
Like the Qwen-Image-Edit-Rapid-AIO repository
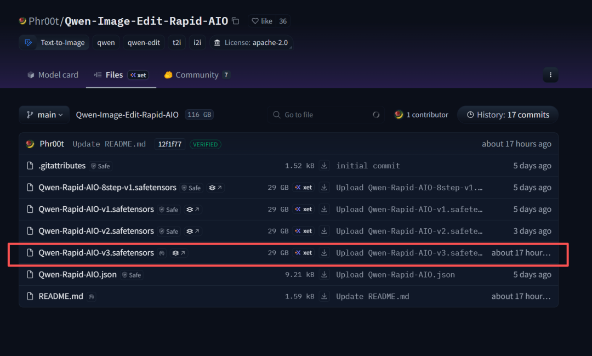click(x=261, y=21)
